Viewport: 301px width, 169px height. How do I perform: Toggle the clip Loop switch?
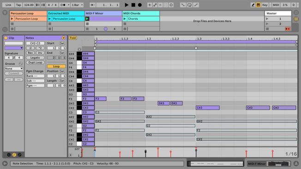pos(56,66)
